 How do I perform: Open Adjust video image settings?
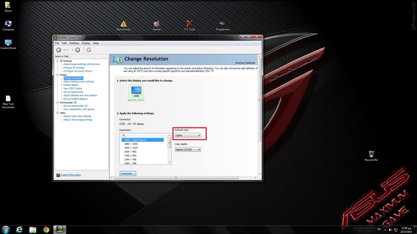(x=78, y=120)
